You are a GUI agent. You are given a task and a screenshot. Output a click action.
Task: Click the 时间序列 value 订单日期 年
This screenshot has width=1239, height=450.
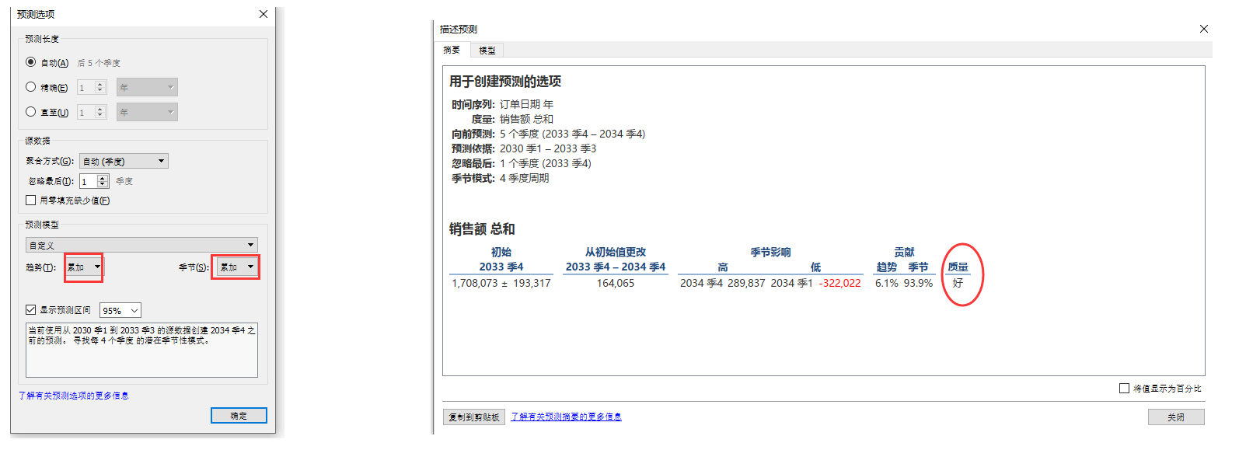(527, 104)
